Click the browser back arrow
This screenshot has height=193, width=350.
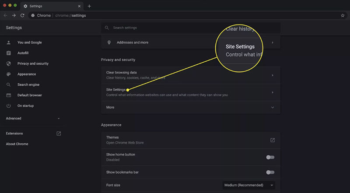(5, 15)
